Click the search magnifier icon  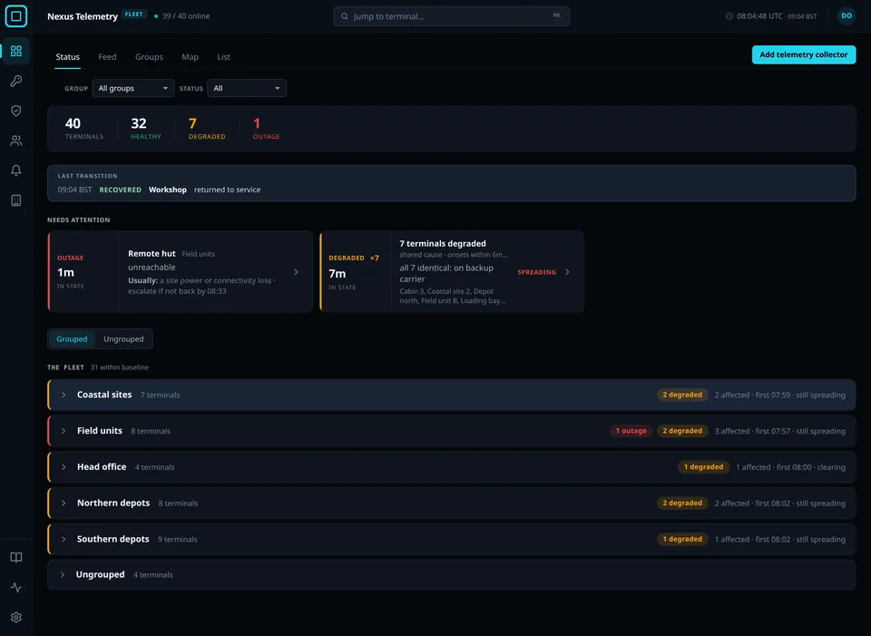click(x=345, y=16)
